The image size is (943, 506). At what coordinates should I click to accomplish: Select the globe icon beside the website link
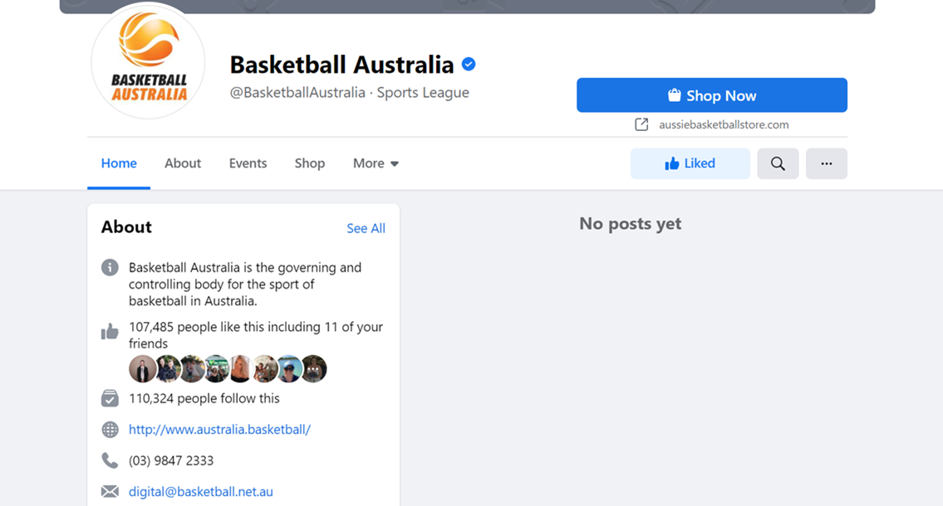pyautogui.click(x=110, y=430)
